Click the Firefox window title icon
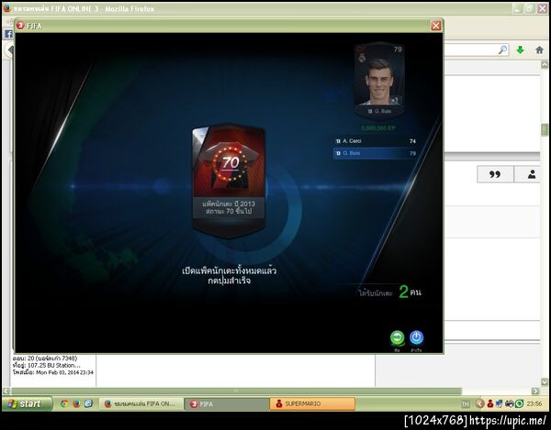Screen dimensions: 551x430 coord(7,9)
